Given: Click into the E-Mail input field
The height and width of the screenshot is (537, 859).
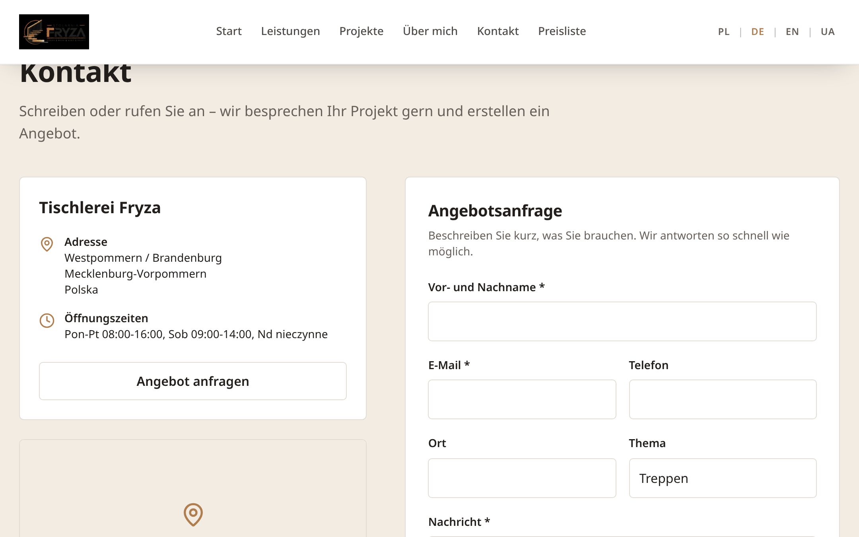Looking at the screenshot, I should pyautogui.click(x=522, y=399).
